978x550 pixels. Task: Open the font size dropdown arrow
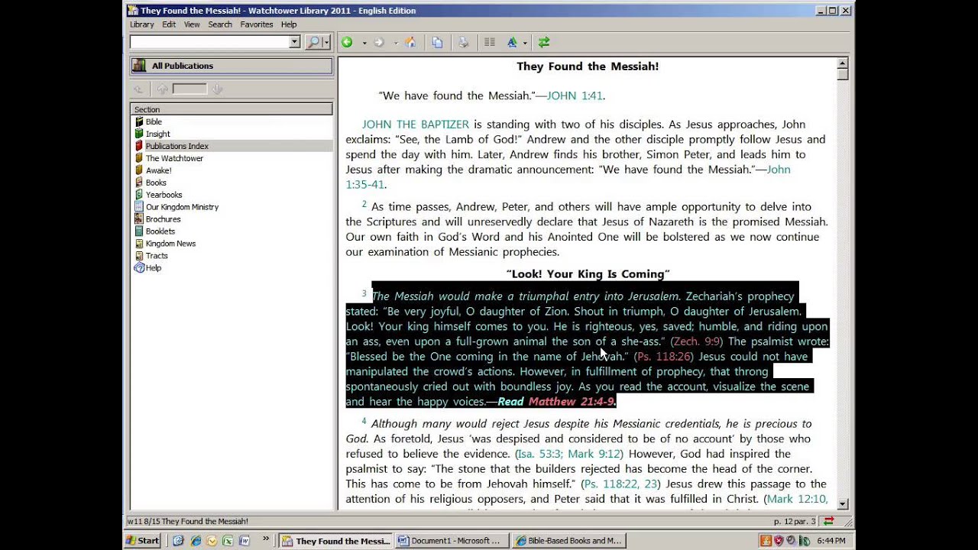(524, 42)
